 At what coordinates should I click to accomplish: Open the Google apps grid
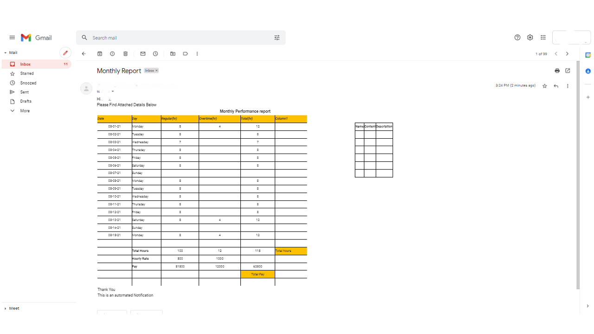(x=543, y=38)
